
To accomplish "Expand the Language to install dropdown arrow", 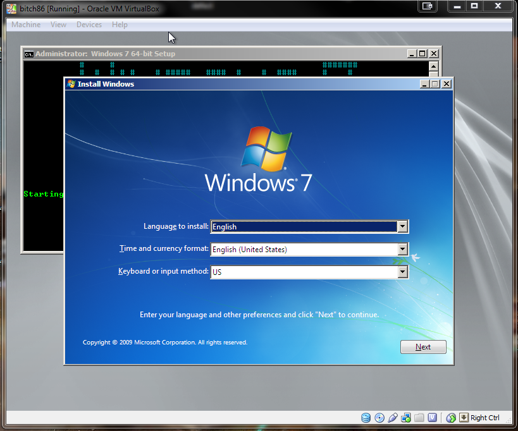I will (x=402, y=227).
